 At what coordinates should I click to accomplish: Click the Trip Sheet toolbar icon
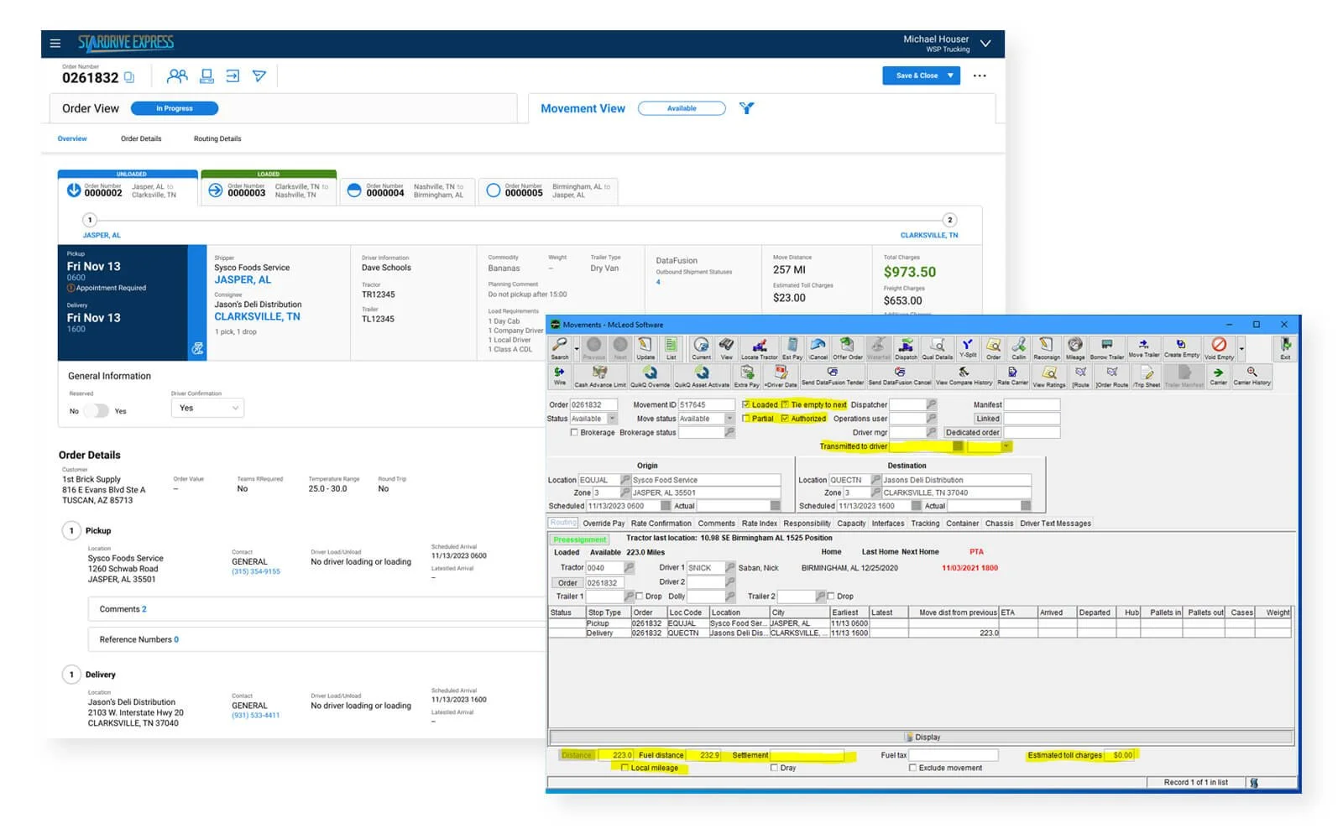(x=1147, y=375)
